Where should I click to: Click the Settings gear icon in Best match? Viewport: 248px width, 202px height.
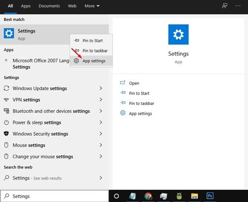pos(9,33)
